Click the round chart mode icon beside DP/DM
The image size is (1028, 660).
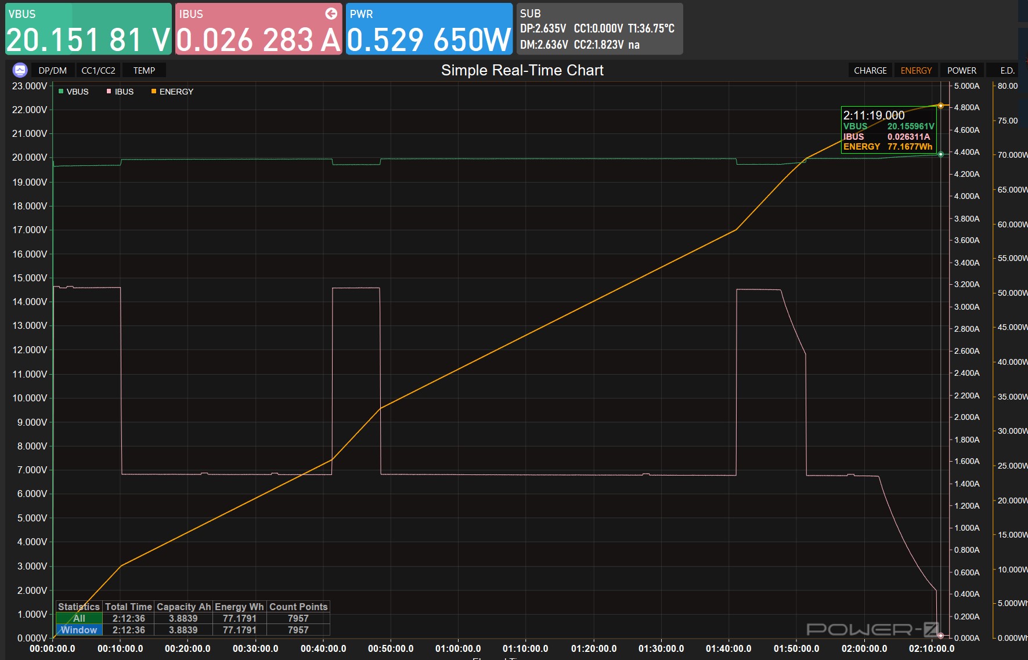20,70
